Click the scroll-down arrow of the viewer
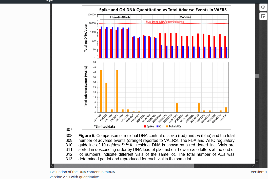 tap(257, 161)
